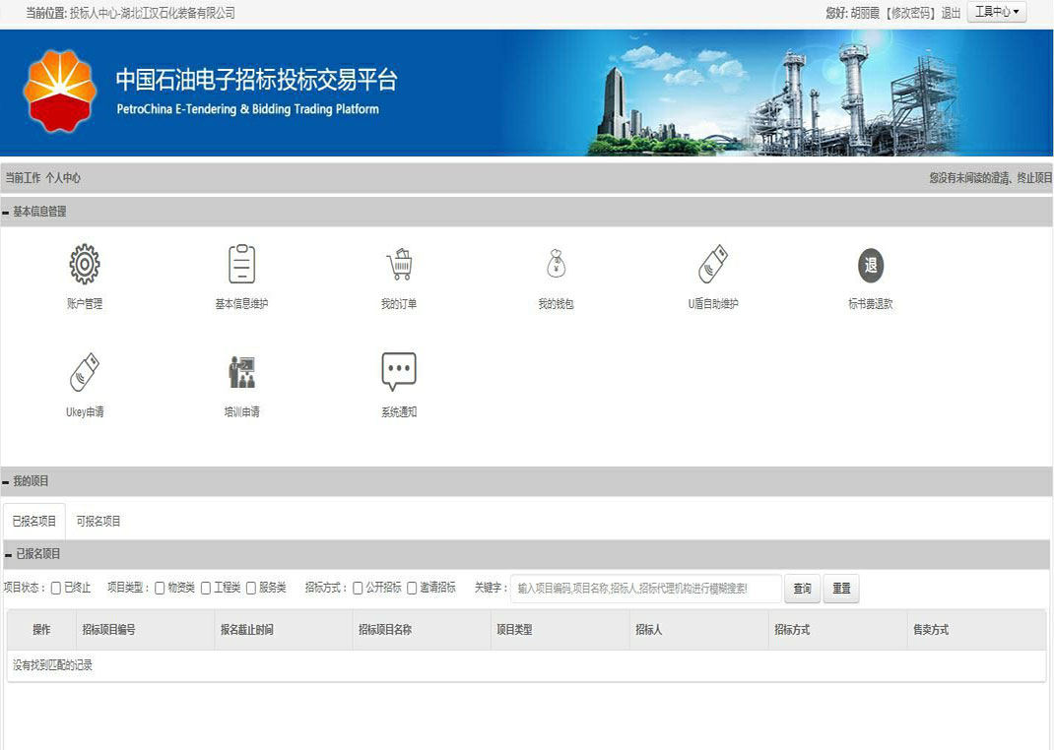Click the 没有找到匹配的记录 message
This screenshot has height=750, width=1054.
pos(52,665)
